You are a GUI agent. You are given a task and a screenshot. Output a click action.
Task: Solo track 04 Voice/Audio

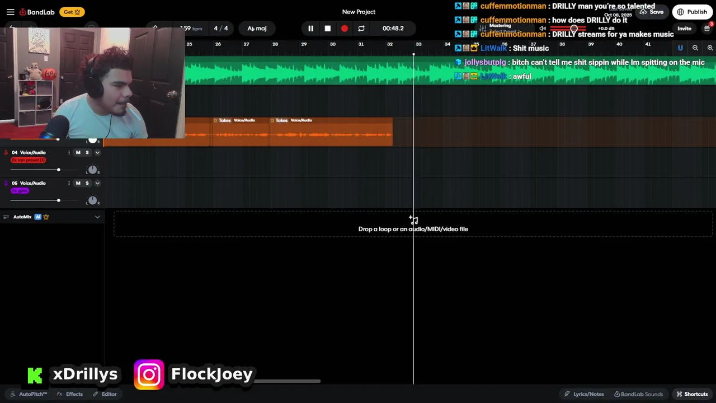point(87,152)
